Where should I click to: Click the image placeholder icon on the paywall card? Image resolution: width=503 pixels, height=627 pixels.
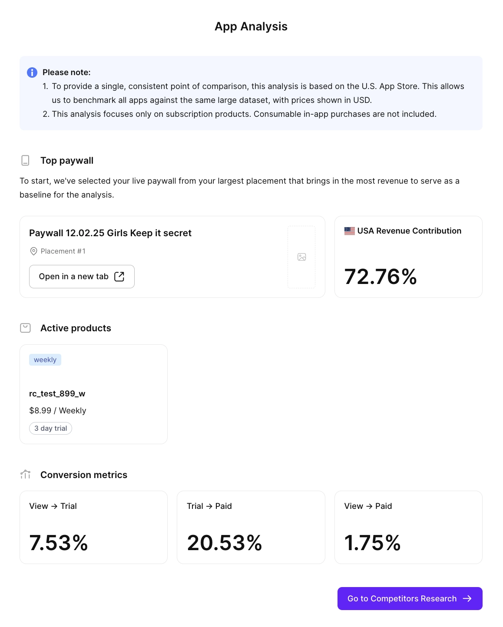pyautogui.click(x=301, y=257)
